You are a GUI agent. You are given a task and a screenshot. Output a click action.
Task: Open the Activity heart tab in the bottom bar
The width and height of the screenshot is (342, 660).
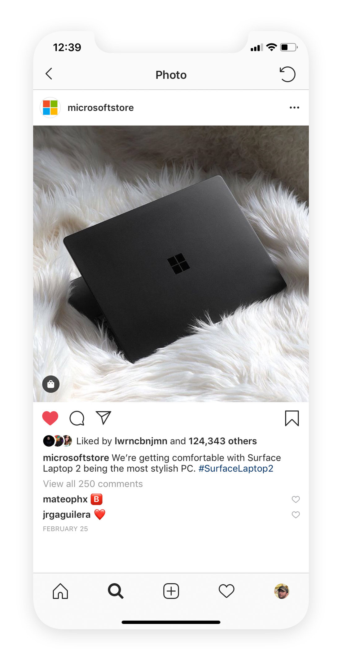(x=226, y=591)
